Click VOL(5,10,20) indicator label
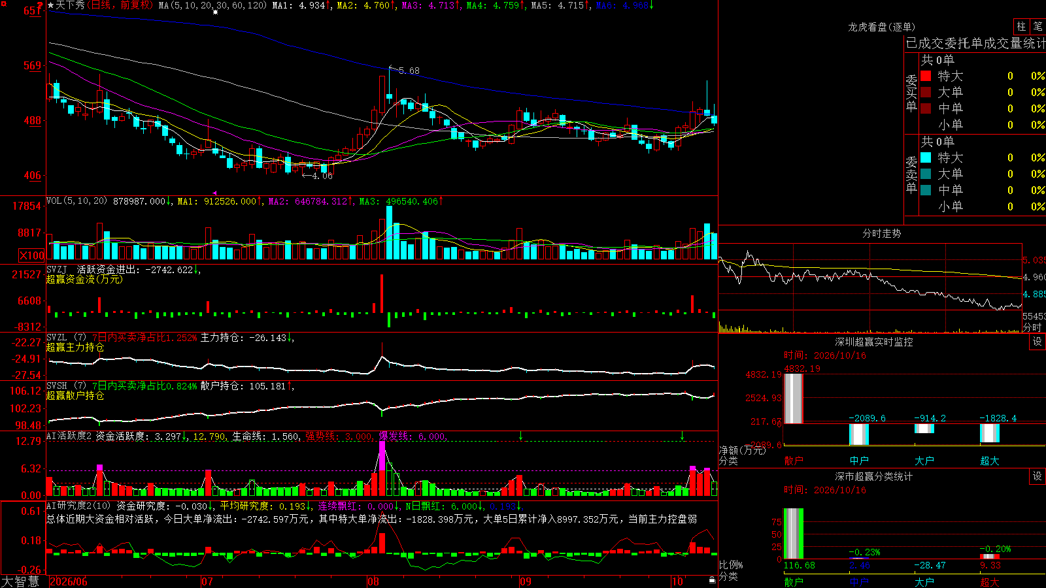1046x588 pixels. coord(77,201)
